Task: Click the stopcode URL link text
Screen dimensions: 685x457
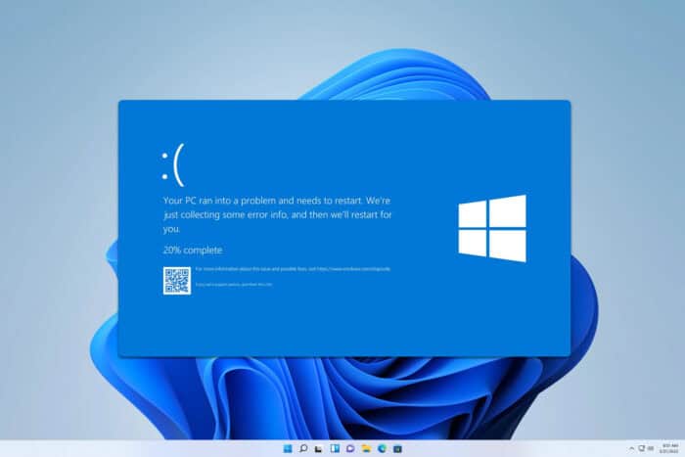Action: point(354,269)
